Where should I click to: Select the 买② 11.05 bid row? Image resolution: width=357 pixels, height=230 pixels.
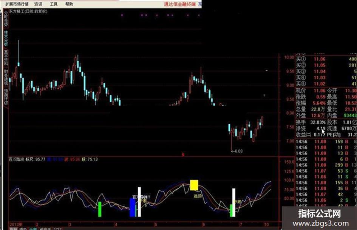coord(326,65)
